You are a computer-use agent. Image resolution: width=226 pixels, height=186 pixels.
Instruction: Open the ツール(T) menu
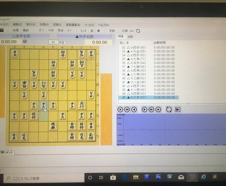click(89, 25)
